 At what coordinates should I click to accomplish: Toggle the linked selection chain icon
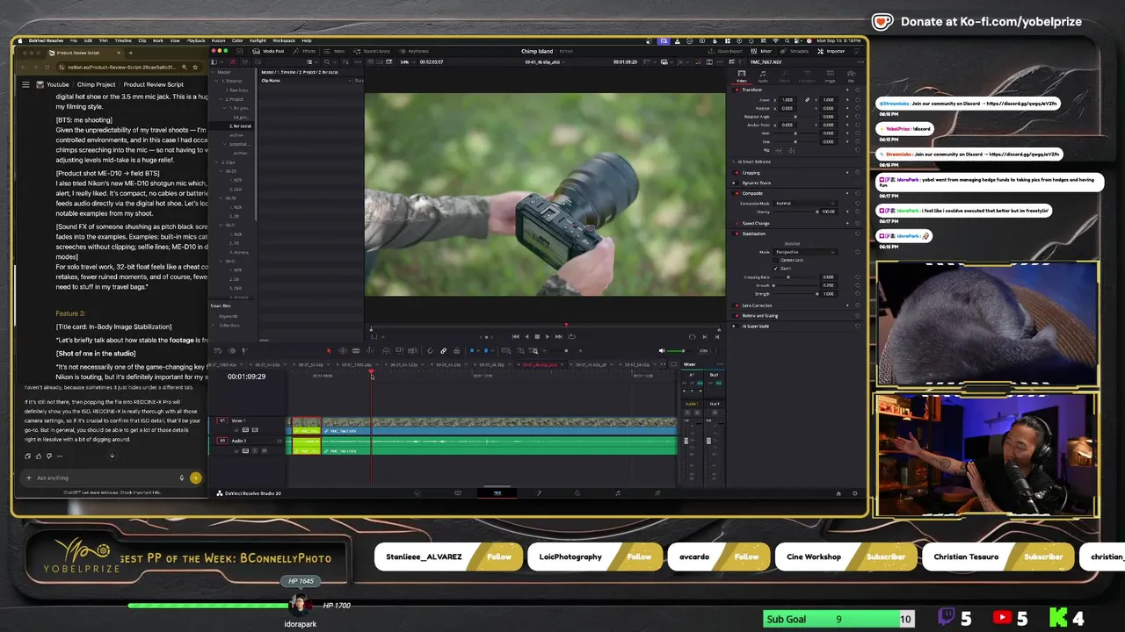click(443, 351)
